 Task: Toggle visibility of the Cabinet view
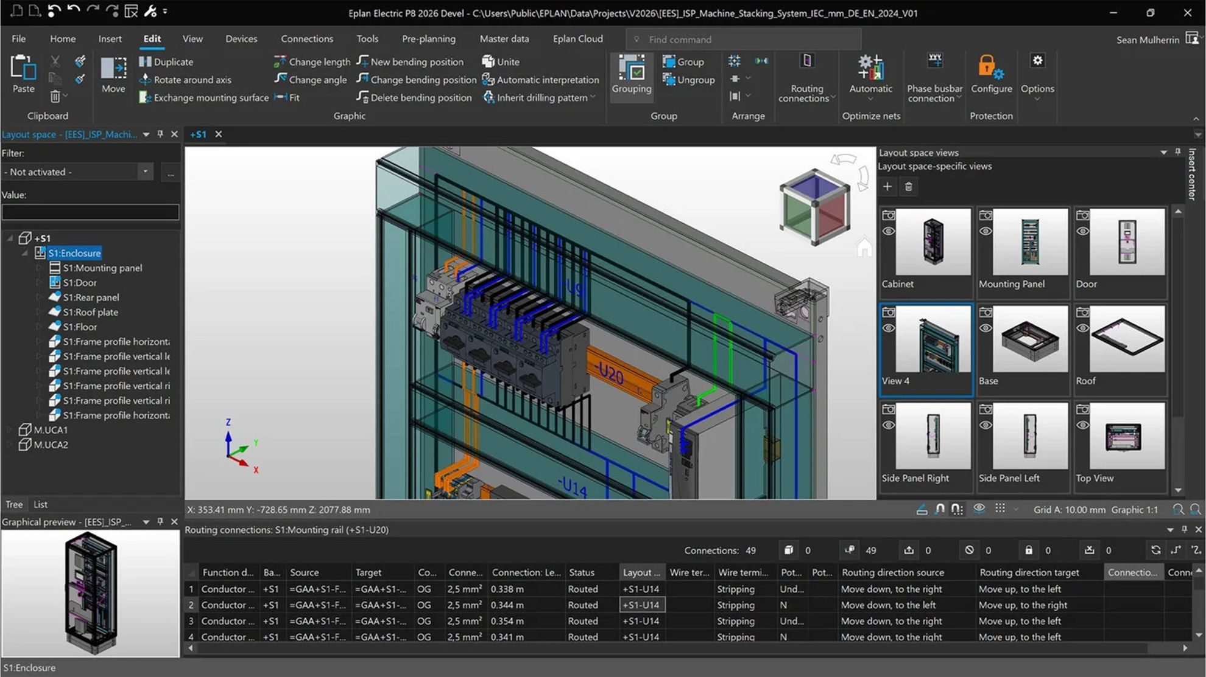click(889, 231)
